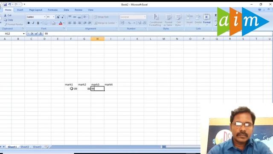Click Merge & Center button

click(104, 23)
